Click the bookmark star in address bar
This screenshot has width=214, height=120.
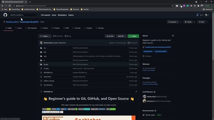[173, 6]
